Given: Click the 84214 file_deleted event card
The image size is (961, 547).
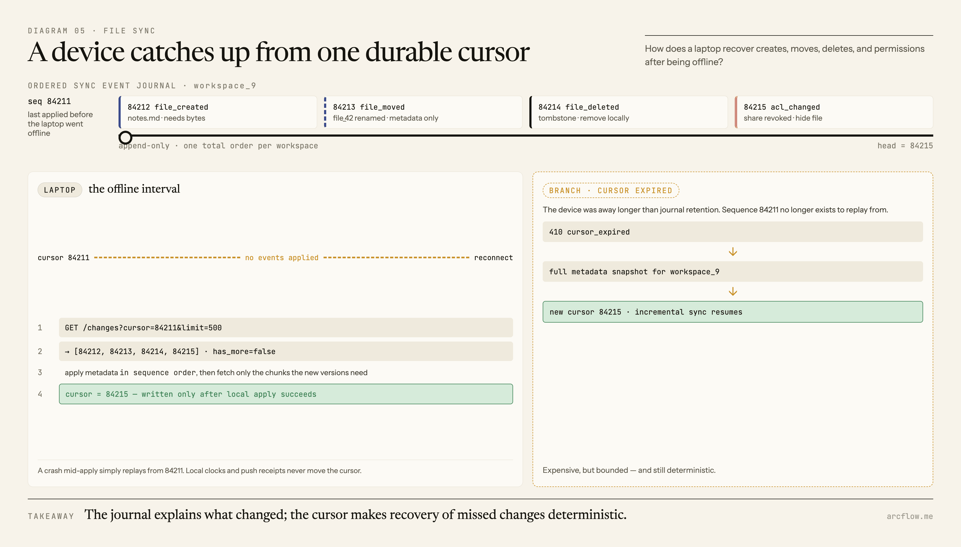Looking at the screenshot, I should point(628,112).
